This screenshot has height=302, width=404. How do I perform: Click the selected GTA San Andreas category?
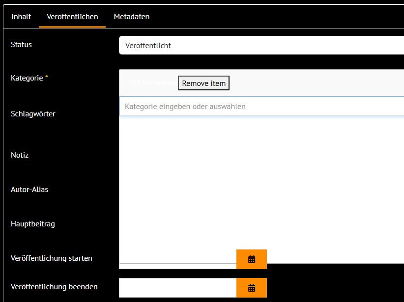point(151,82)
